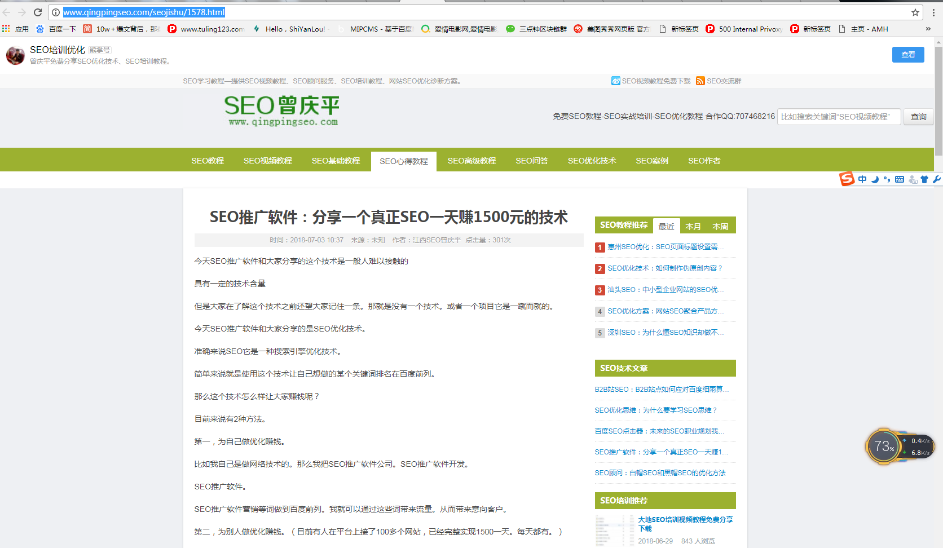The height and width of the screenshot is (548, 943).
Task: Open SEO视频教程 in the green navigation bar
Action: coord(267,161)
